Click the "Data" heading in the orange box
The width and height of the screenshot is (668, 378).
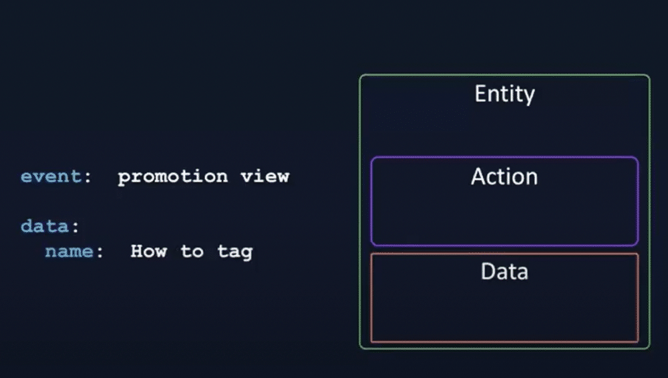tap(504, 272)
